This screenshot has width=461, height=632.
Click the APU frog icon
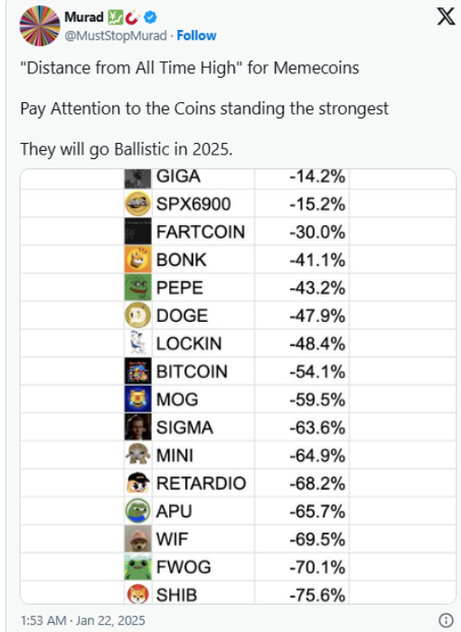(x=137, y=511)
